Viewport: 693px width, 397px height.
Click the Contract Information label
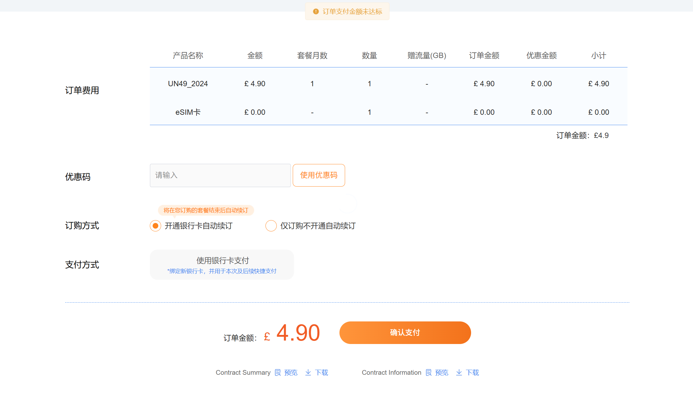(392, 373)
